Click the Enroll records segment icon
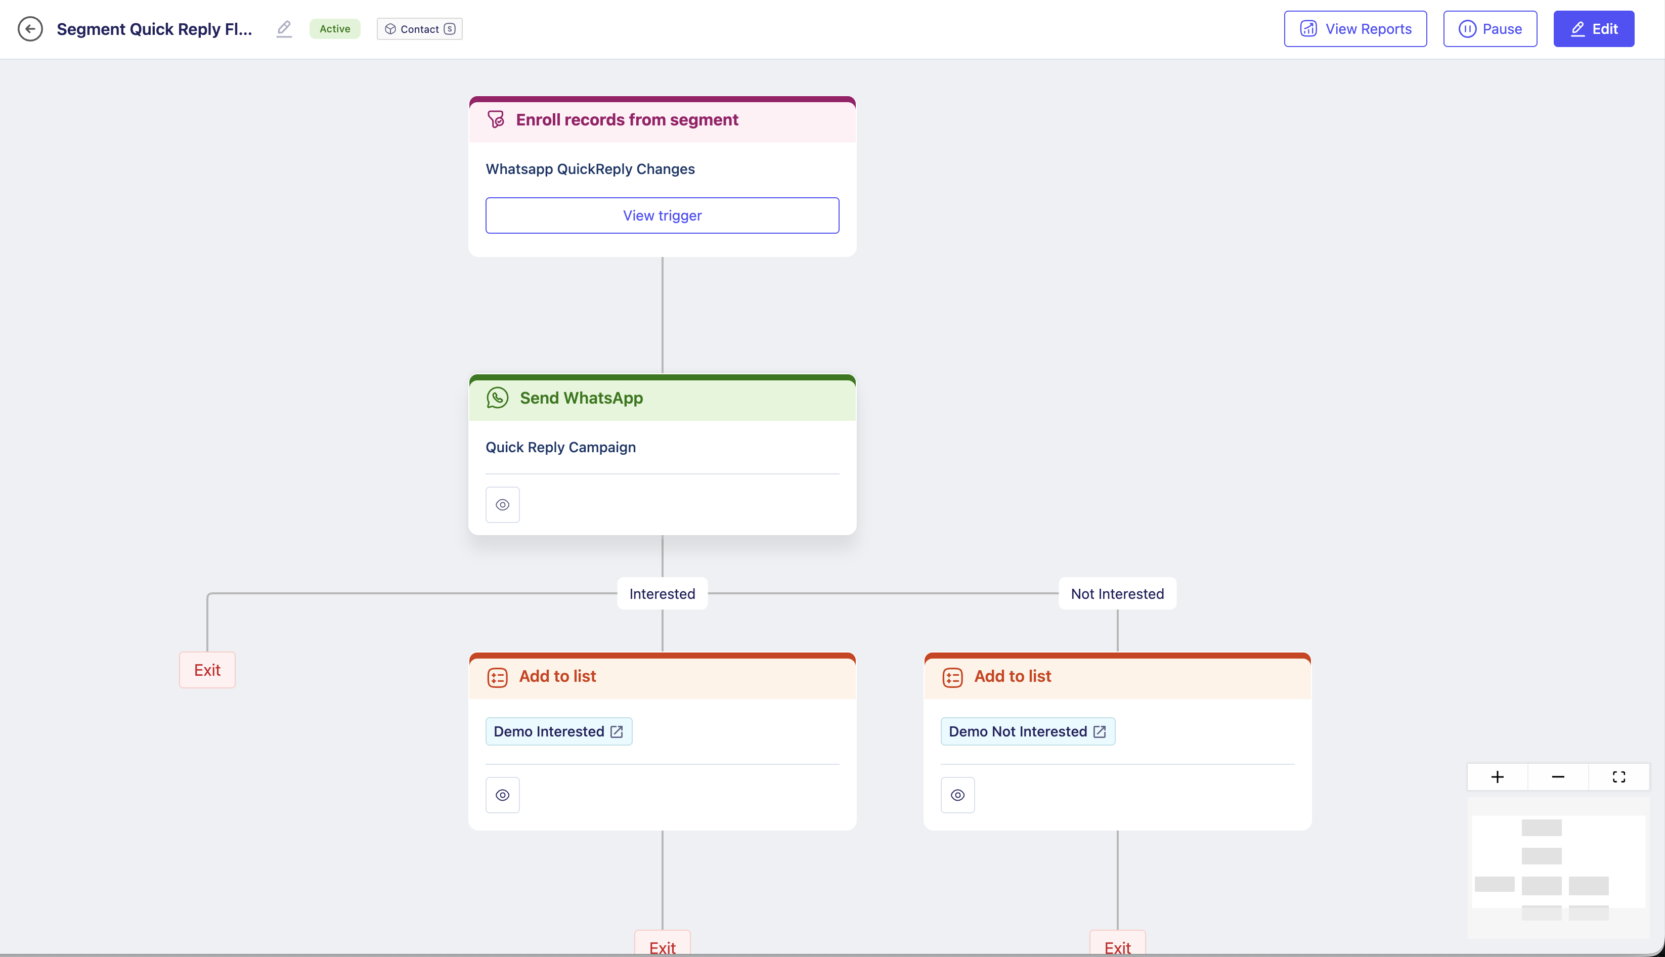This screenshot has width=1665, height=957. click(496, 119)
